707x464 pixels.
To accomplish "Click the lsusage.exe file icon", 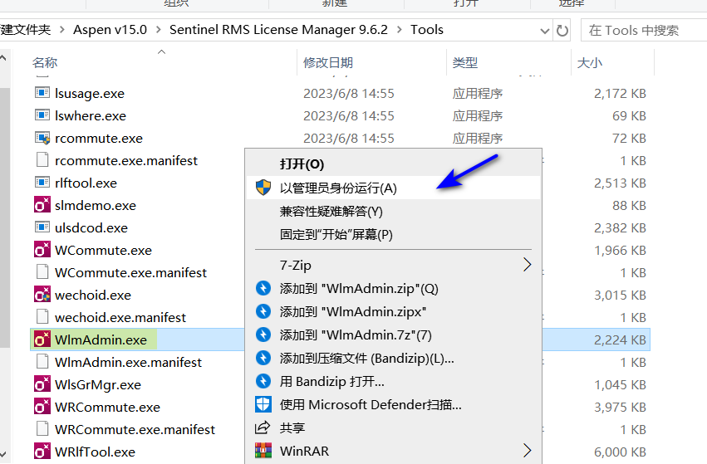I will coord(42,93).
